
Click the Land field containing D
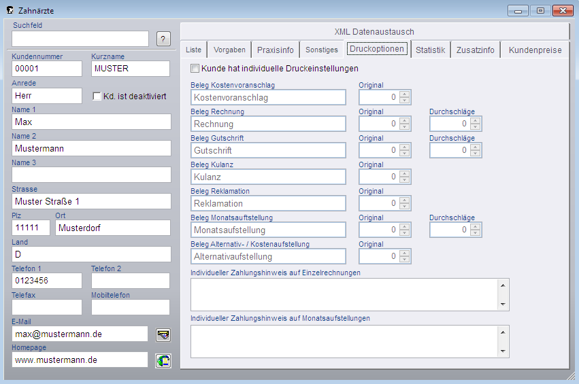click(91, 254)
